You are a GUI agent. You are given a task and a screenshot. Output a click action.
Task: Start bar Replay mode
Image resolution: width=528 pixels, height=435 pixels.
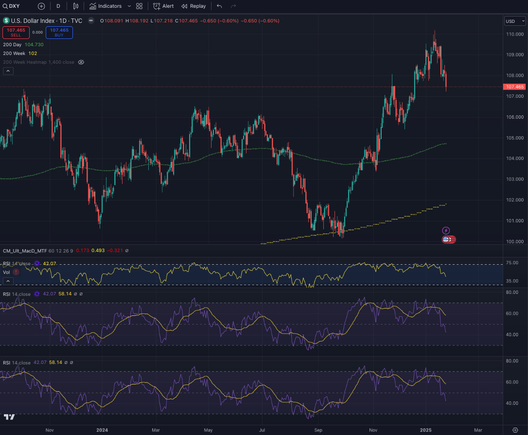coord(194,6)
